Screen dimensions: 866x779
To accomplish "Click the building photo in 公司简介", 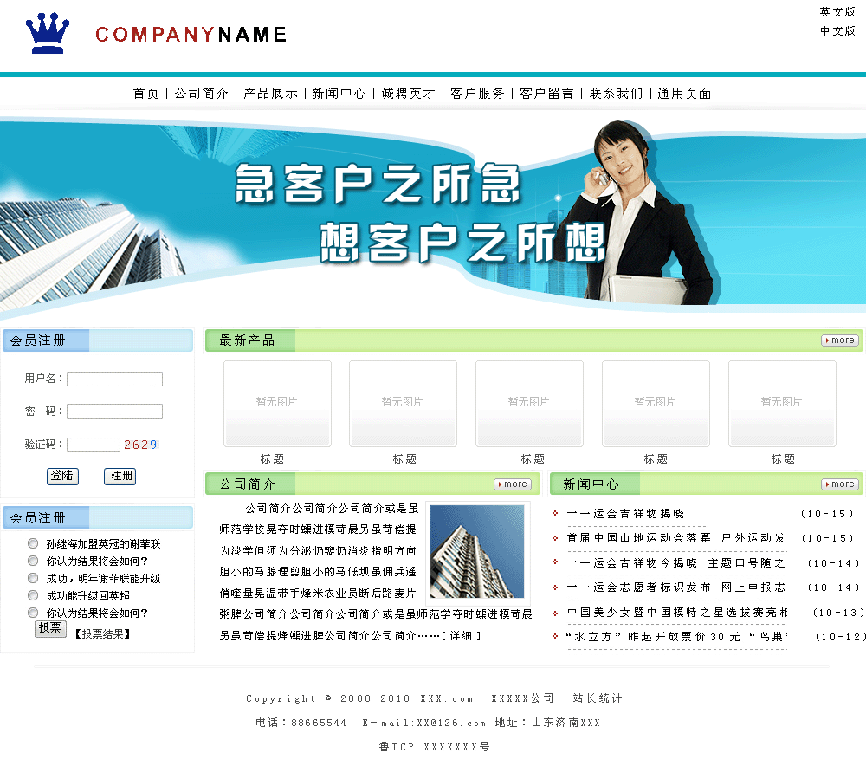I will pyautogui.click(x=477, y=552).
